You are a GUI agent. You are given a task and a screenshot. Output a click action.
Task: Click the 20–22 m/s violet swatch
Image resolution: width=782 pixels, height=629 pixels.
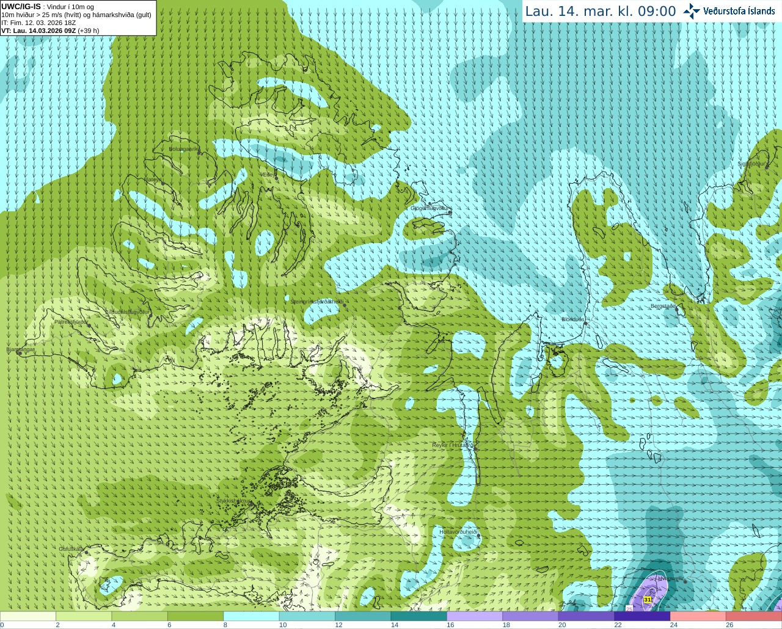pyautogui.click(x=586, y=616)
